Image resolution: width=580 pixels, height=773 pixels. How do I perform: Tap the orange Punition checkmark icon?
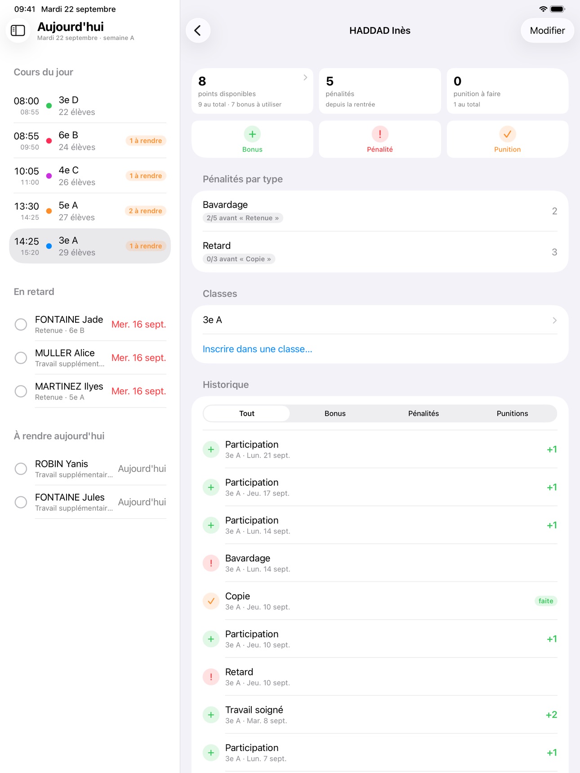(508, 134)
